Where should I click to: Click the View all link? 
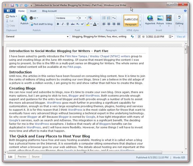coord(181,36)
